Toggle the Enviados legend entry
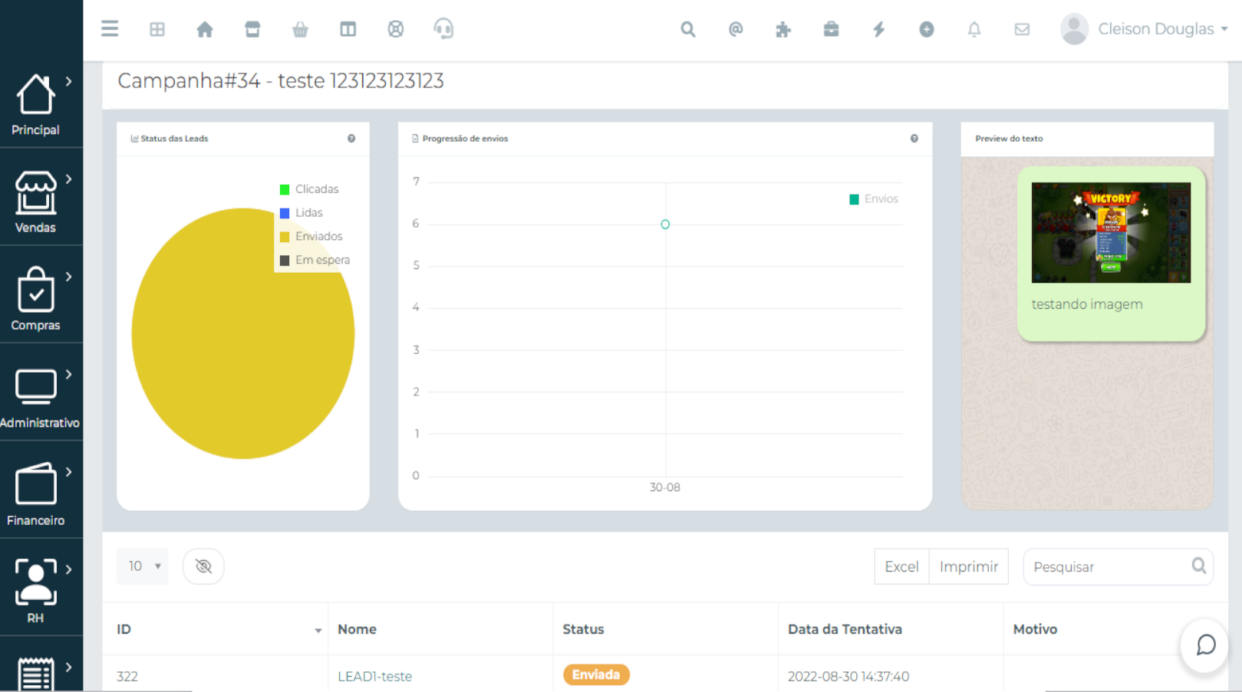 point(311,237)
